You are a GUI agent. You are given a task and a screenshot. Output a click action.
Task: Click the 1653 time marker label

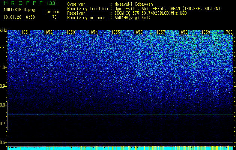click(71, 32)
